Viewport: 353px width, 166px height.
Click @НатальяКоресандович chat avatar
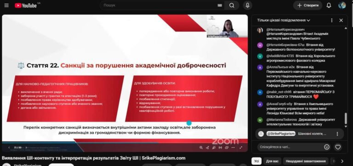(260, 30)
